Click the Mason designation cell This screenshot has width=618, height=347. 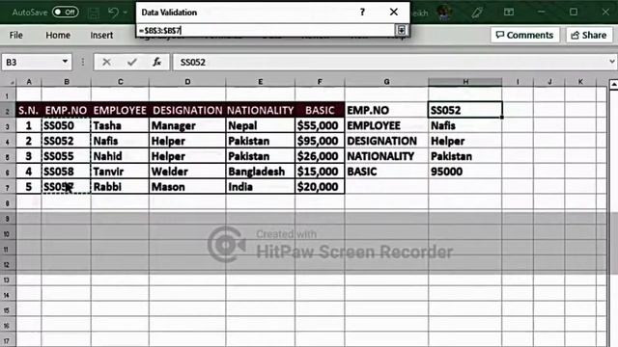click(x=187, y=187)
